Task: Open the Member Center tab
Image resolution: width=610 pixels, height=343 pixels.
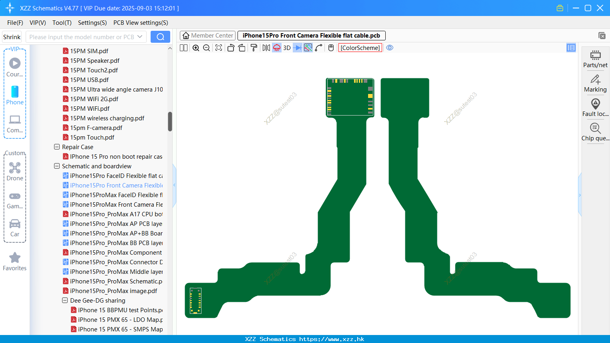Action: [x=207, y=36]
